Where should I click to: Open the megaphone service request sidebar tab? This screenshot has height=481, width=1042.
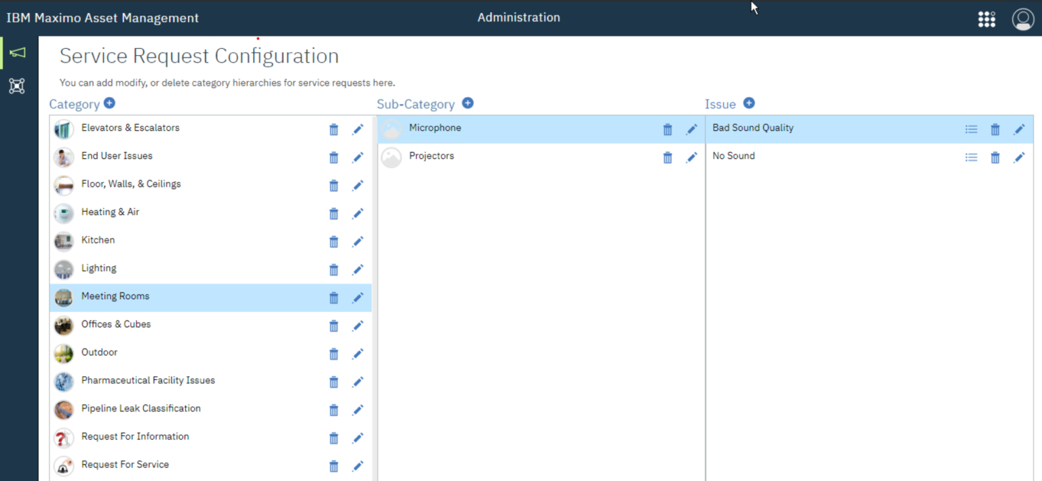coord(18,53)
